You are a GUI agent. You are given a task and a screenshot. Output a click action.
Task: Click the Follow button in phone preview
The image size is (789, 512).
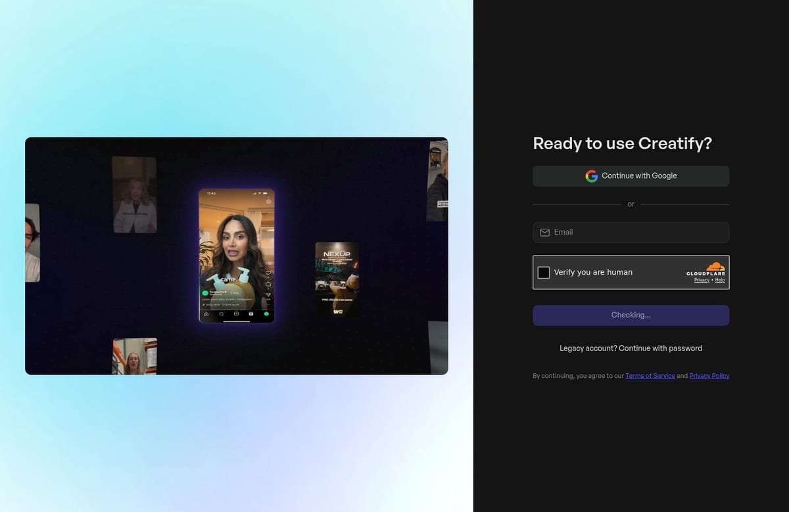click(x=235, y=292)
